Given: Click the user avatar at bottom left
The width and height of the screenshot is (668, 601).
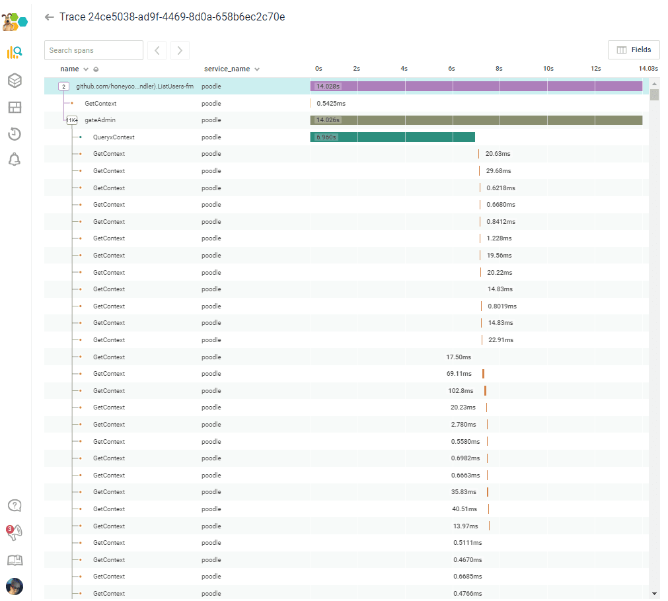Looking at the screenshot, I should 15,586.
